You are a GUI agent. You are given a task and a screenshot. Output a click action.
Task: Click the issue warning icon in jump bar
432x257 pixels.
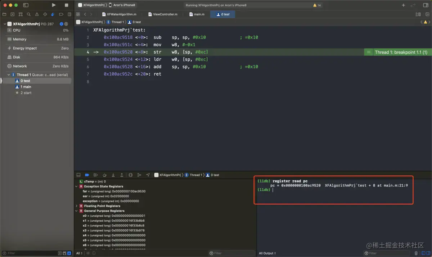[426, 22]
